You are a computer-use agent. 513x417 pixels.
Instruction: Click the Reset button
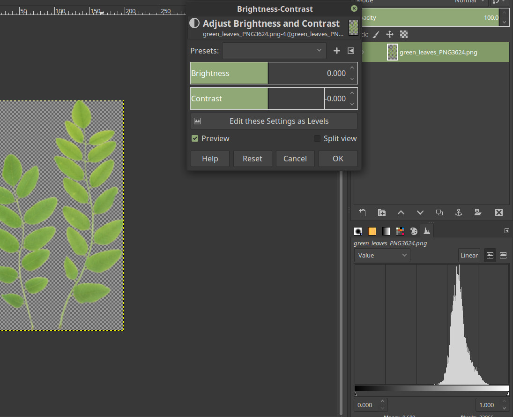click(x=253, y=159)
